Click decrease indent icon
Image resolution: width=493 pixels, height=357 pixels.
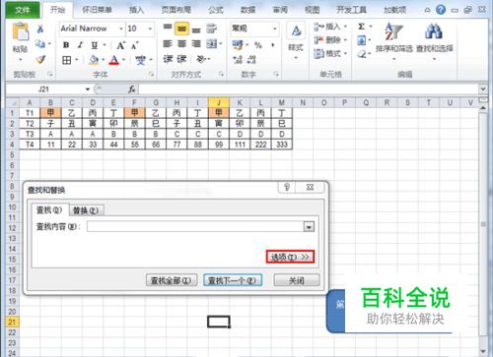(168, 59)
